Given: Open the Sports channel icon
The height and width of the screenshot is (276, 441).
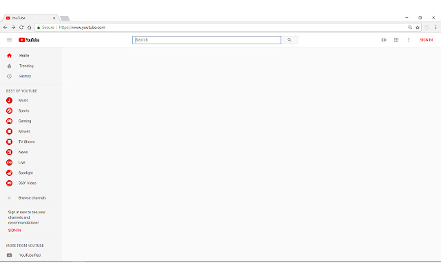Looking at the screenshot, I should 9,110.
